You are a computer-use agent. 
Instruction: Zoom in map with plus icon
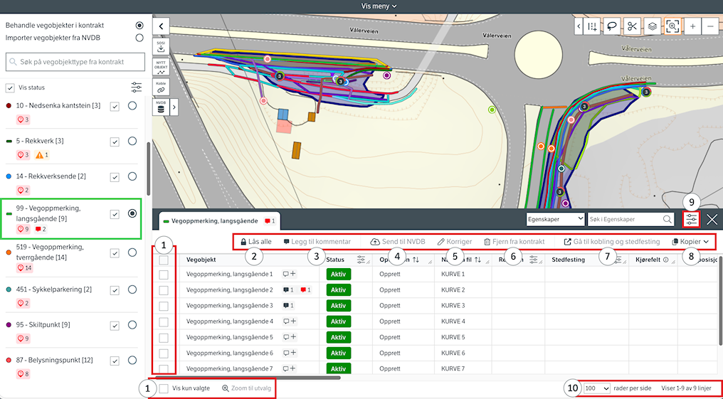(692, 26)
